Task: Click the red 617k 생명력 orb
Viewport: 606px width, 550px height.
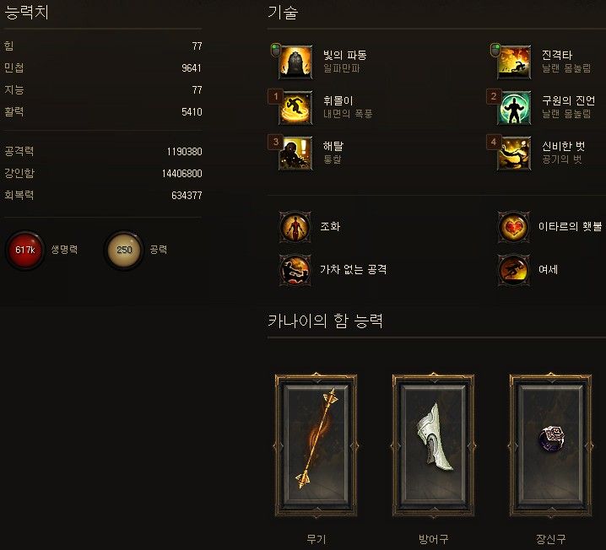Action: [x=25, y=250]
